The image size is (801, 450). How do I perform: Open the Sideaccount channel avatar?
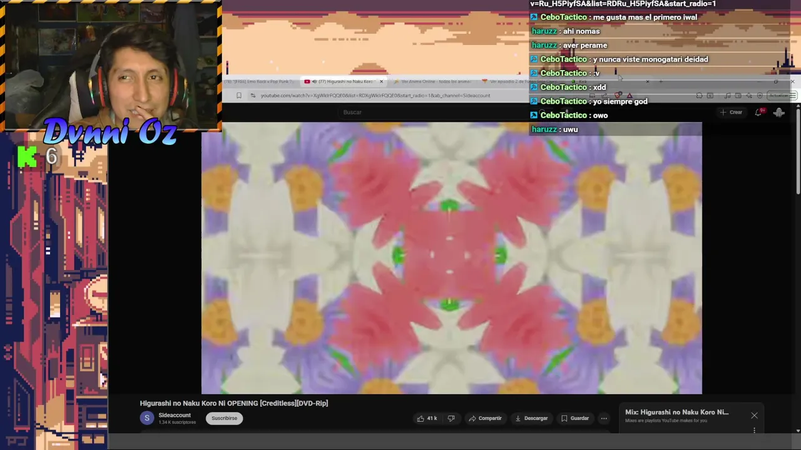pyautogui.click(x=146, y=418)
